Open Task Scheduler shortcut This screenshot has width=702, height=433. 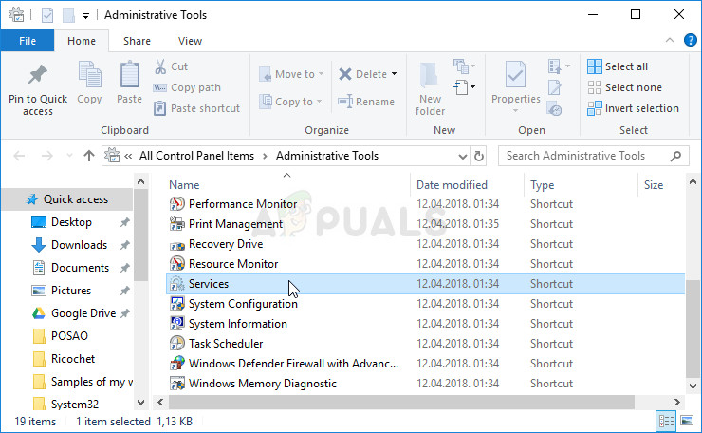point(226,344)
